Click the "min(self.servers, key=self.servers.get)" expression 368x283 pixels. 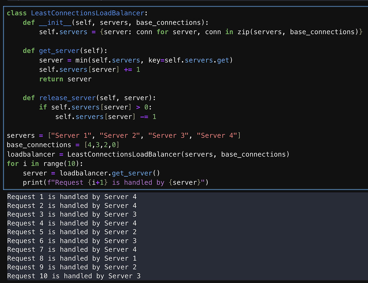pos(154,60)
